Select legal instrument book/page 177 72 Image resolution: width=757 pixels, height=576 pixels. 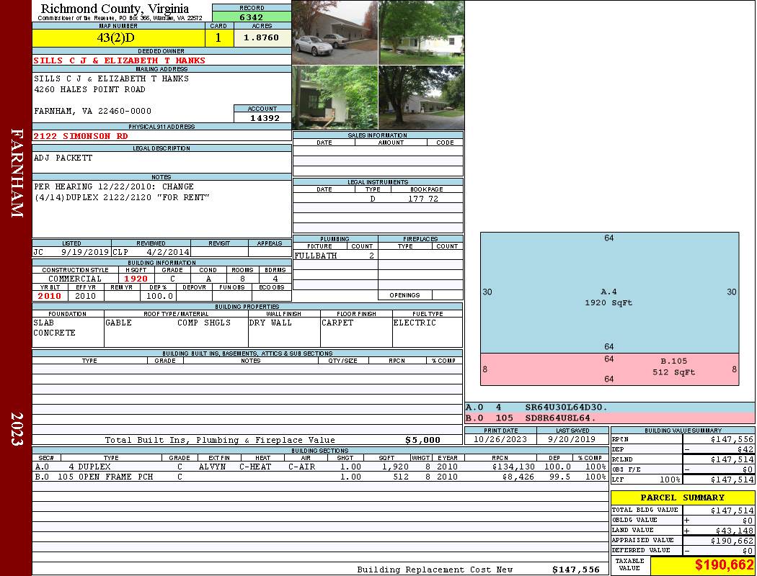[423, 199]
